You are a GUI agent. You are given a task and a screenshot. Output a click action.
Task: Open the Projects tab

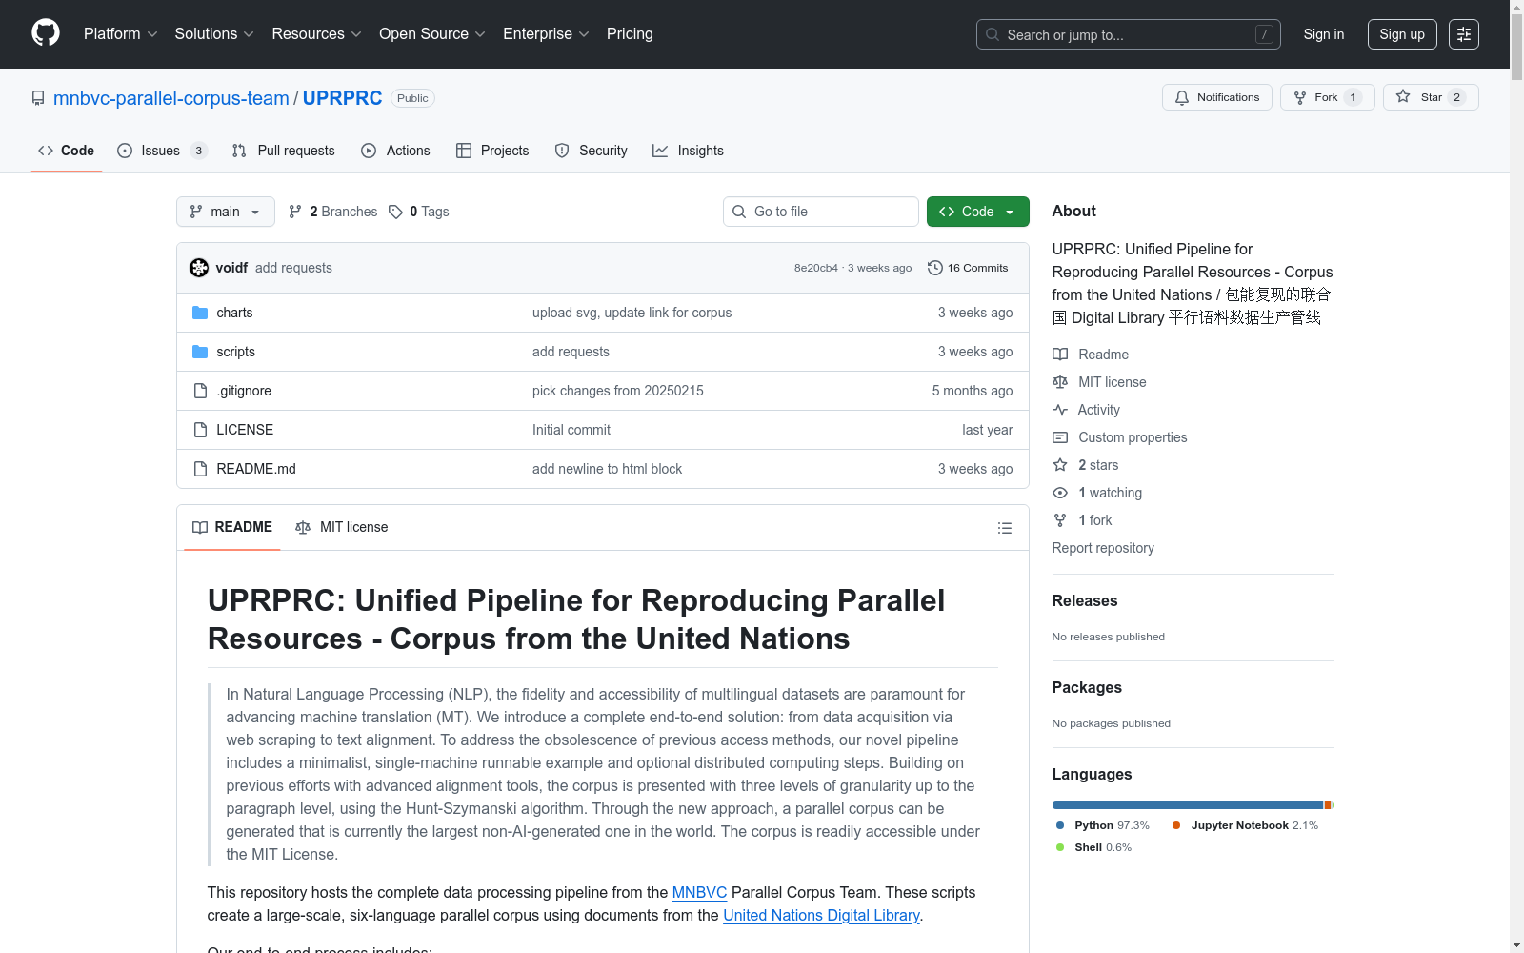(492, 151)
